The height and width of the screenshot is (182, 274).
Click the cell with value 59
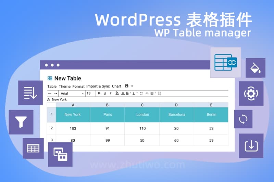[211, 140]
